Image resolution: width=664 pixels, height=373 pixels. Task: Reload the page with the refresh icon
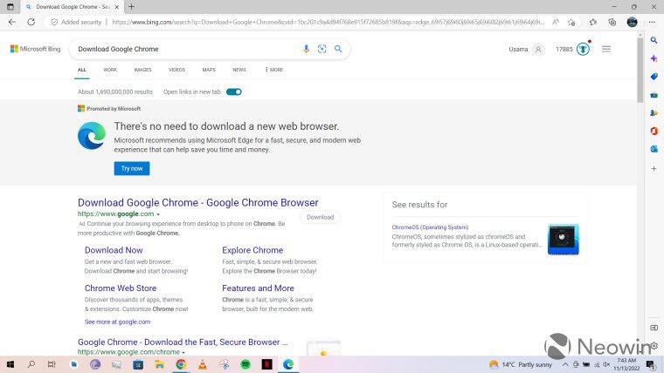(31, 22)
